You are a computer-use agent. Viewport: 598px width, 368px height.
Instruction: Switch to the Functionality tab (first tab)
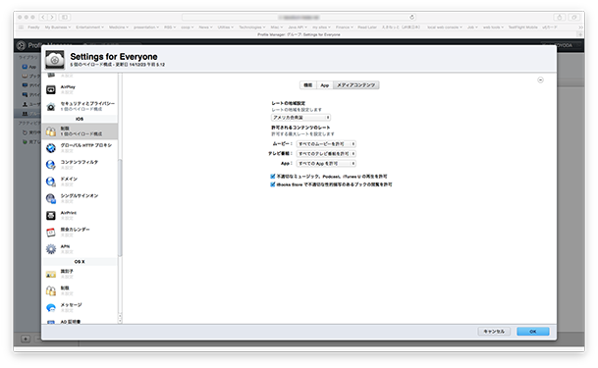pos(308,85)
